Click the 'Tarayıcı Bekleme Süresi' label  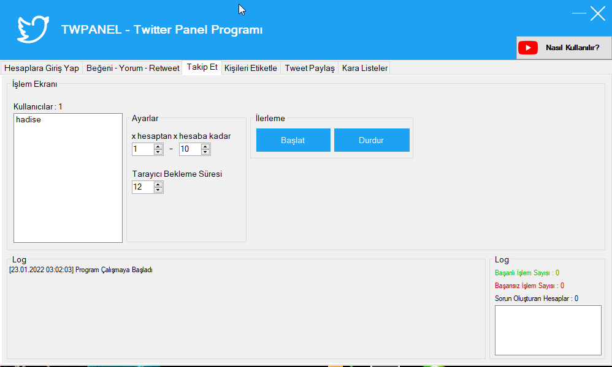(x=177, y=174)
